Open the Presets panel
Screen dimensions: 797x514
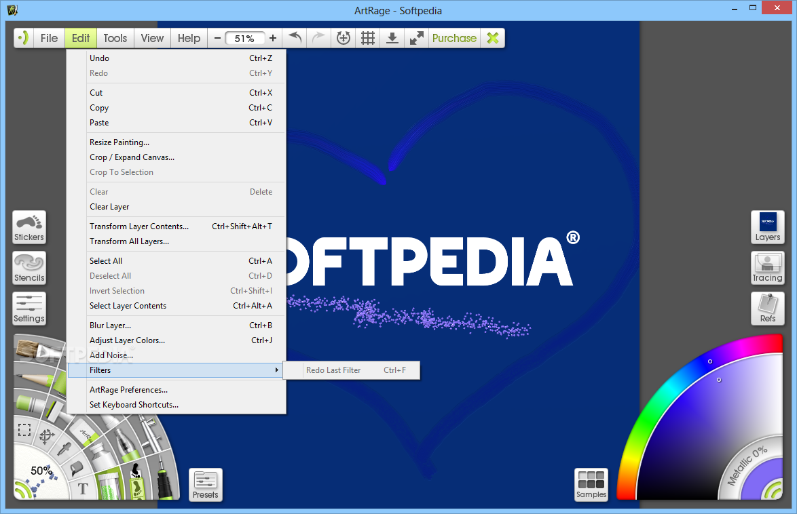click(x=206, y=485)
